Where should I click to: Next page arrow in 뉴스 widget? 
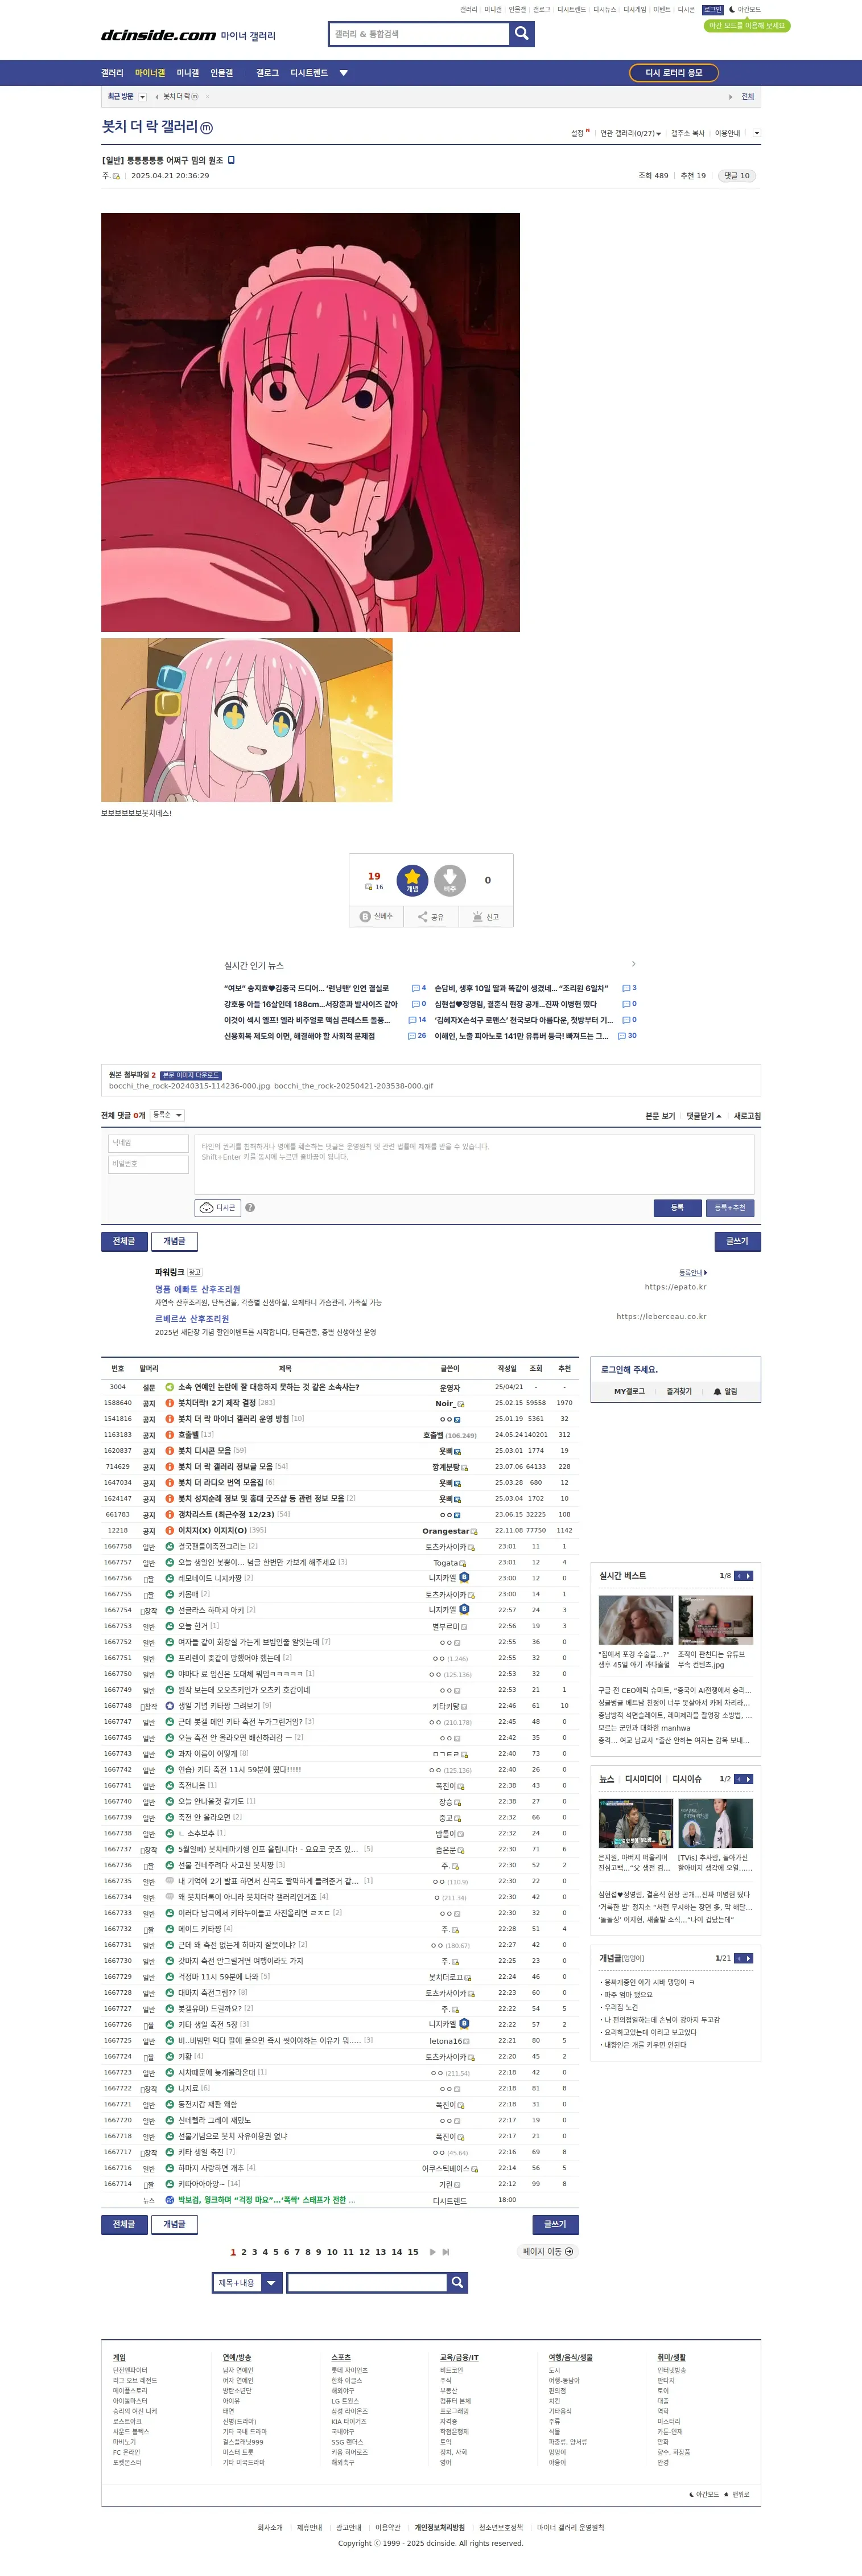[x=749, y=1779]
